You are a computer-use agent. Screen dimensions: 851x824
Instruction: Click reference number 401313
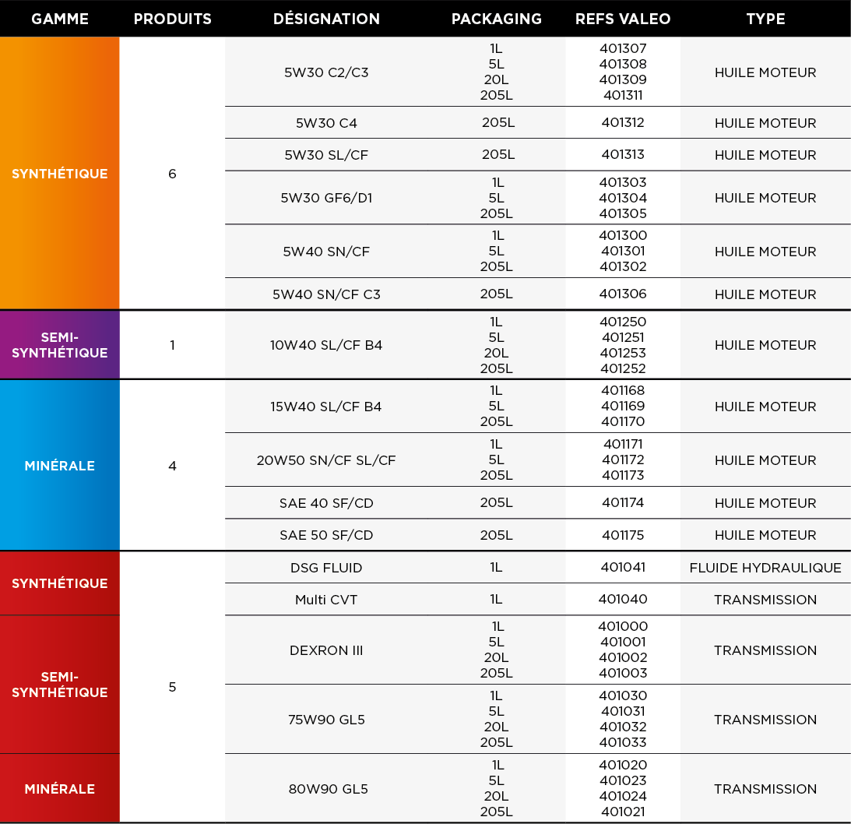pos(623,155)
